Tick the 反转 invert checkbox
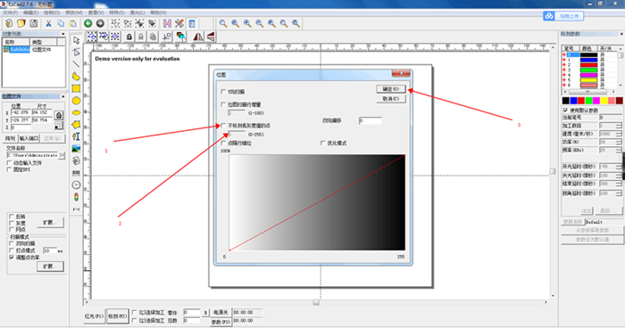The width and height of the screenshot is (625, 328). [x=12, y=217]
